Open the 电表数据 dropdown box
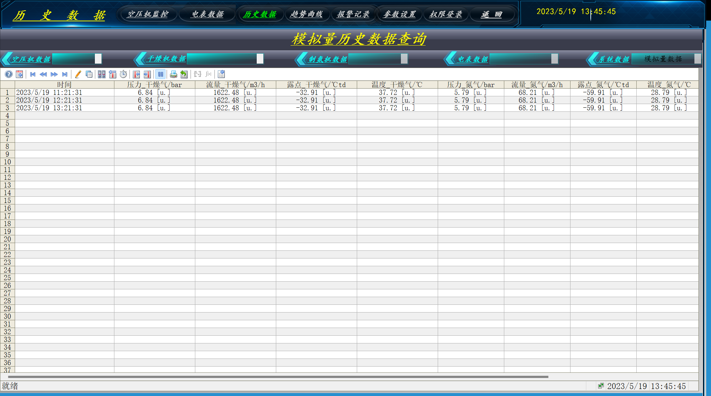Viewport: 711px width, 396px height. tap(524, 59)
